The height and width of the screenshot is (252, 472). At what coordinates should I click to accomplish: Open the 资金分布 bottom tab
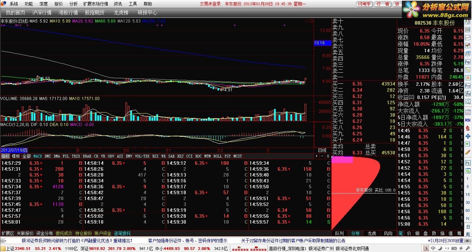click(44, 233)
